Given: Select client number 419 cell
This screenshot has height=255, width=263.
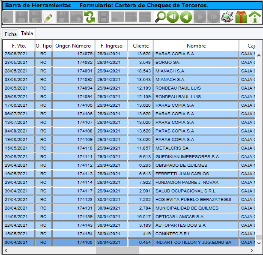Looking at the screenshot, I should point(140,234).
